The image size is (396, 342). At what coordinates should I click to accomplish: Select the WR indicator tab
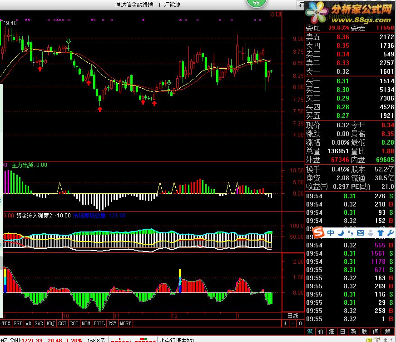29,323
